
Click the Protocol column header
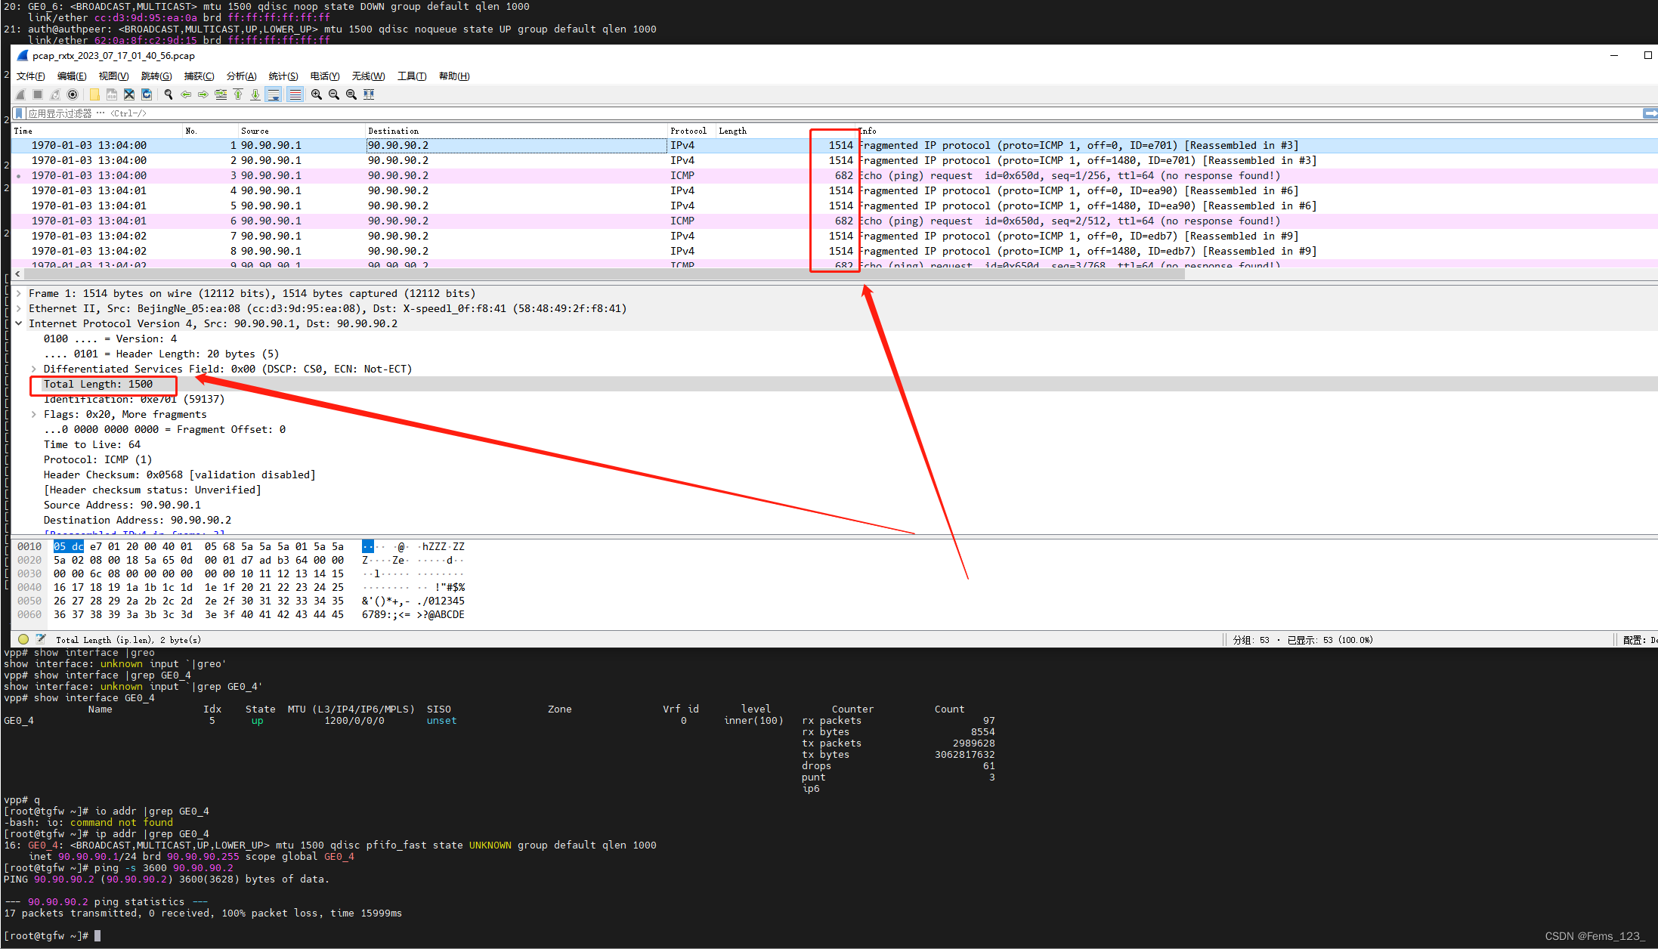coord(688,131)
